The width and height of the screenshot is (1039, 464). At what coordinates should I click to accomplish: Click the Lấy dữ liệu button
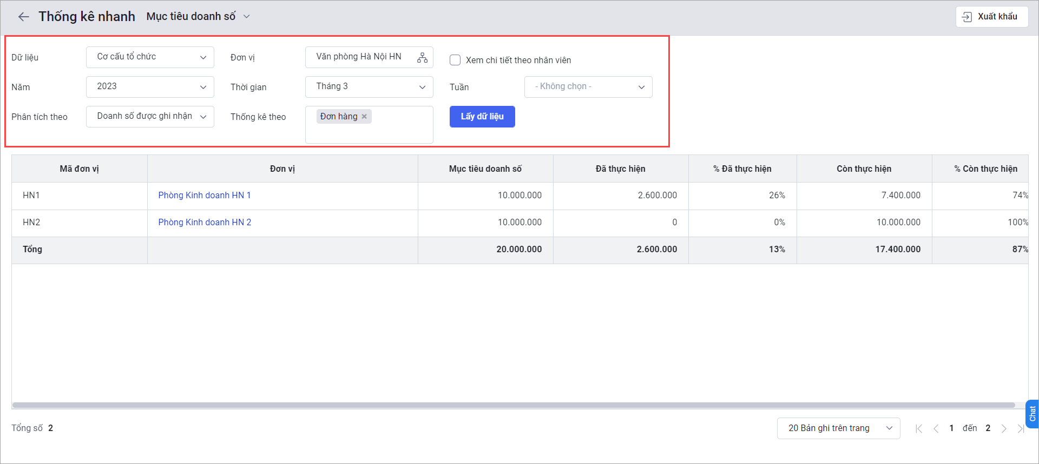482,117
